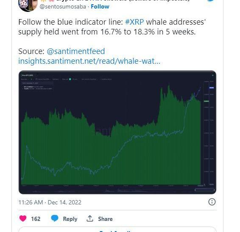This screenshot has height=232, width=240.
Task: Open the #XRP hashtag
Action: click(134, 22)
